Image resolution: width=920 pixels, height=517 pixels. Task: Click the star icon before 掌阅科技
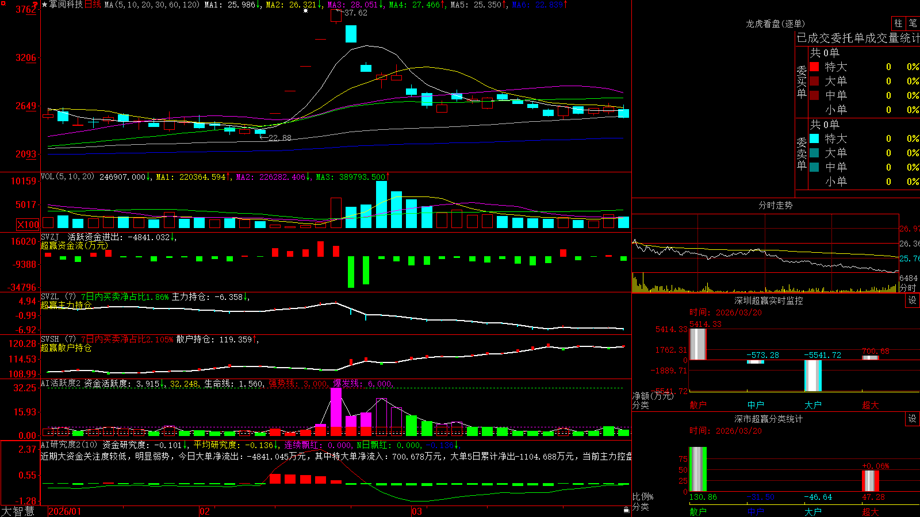pyautogui.click(x=45, y=5)
